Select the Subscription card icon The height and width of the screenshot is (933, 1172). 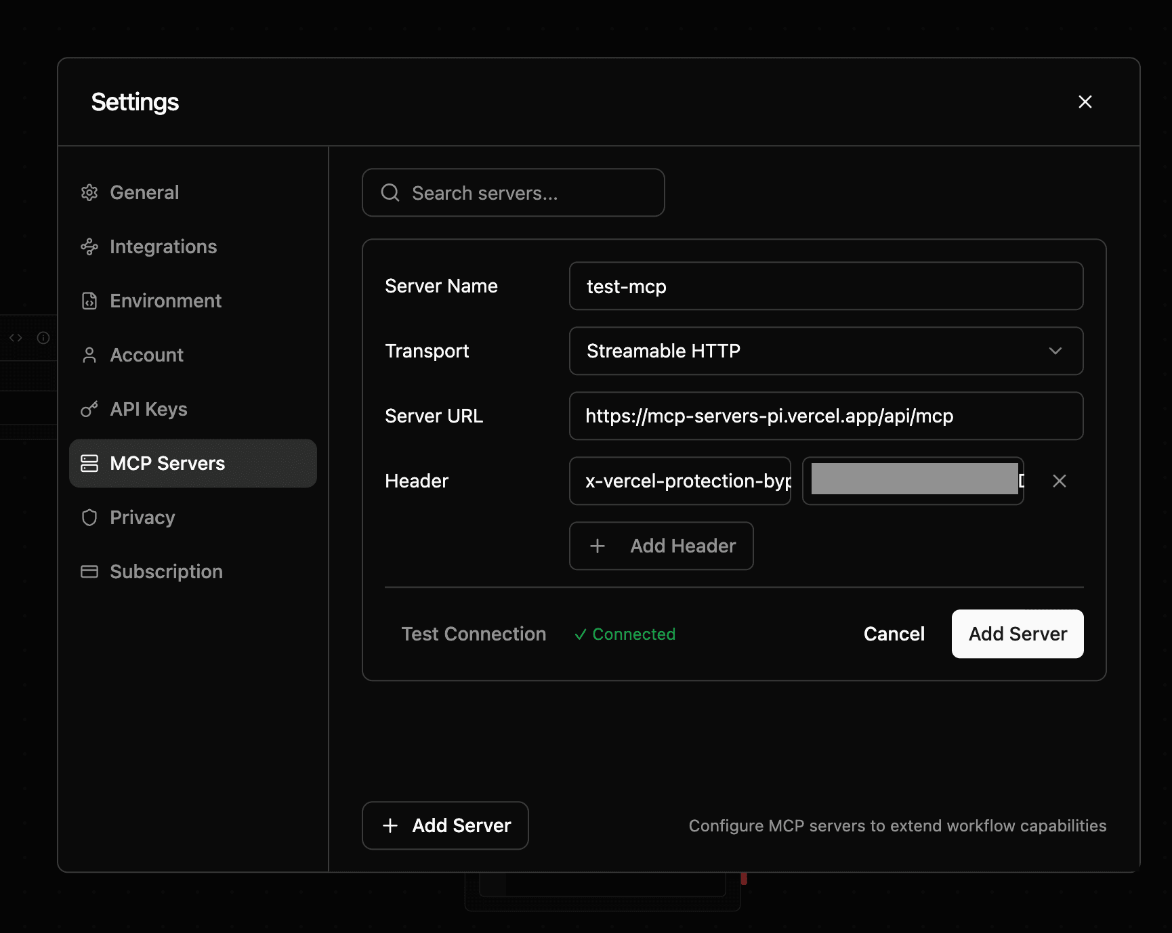(x=89, y=571)
